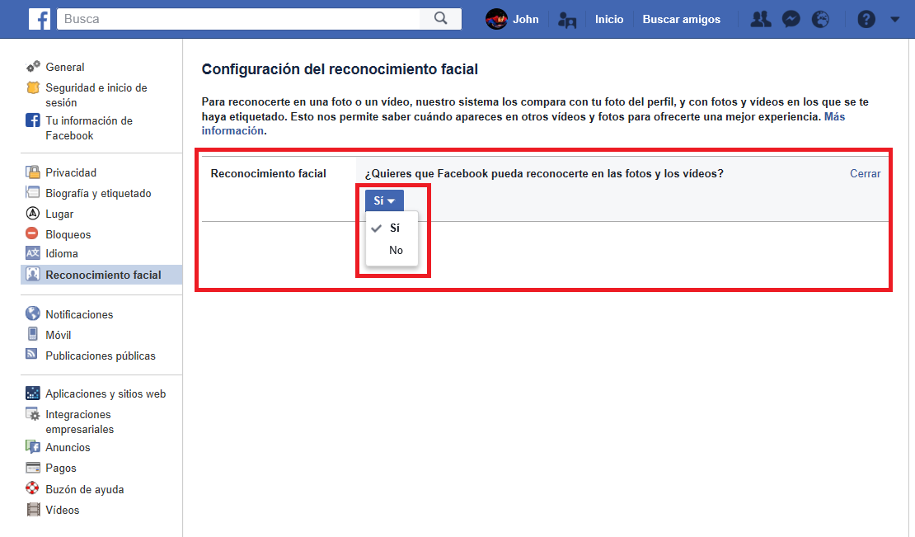Click the Facebook logo icon
This screenshot has height=537, width=915.
click(40, 19)
